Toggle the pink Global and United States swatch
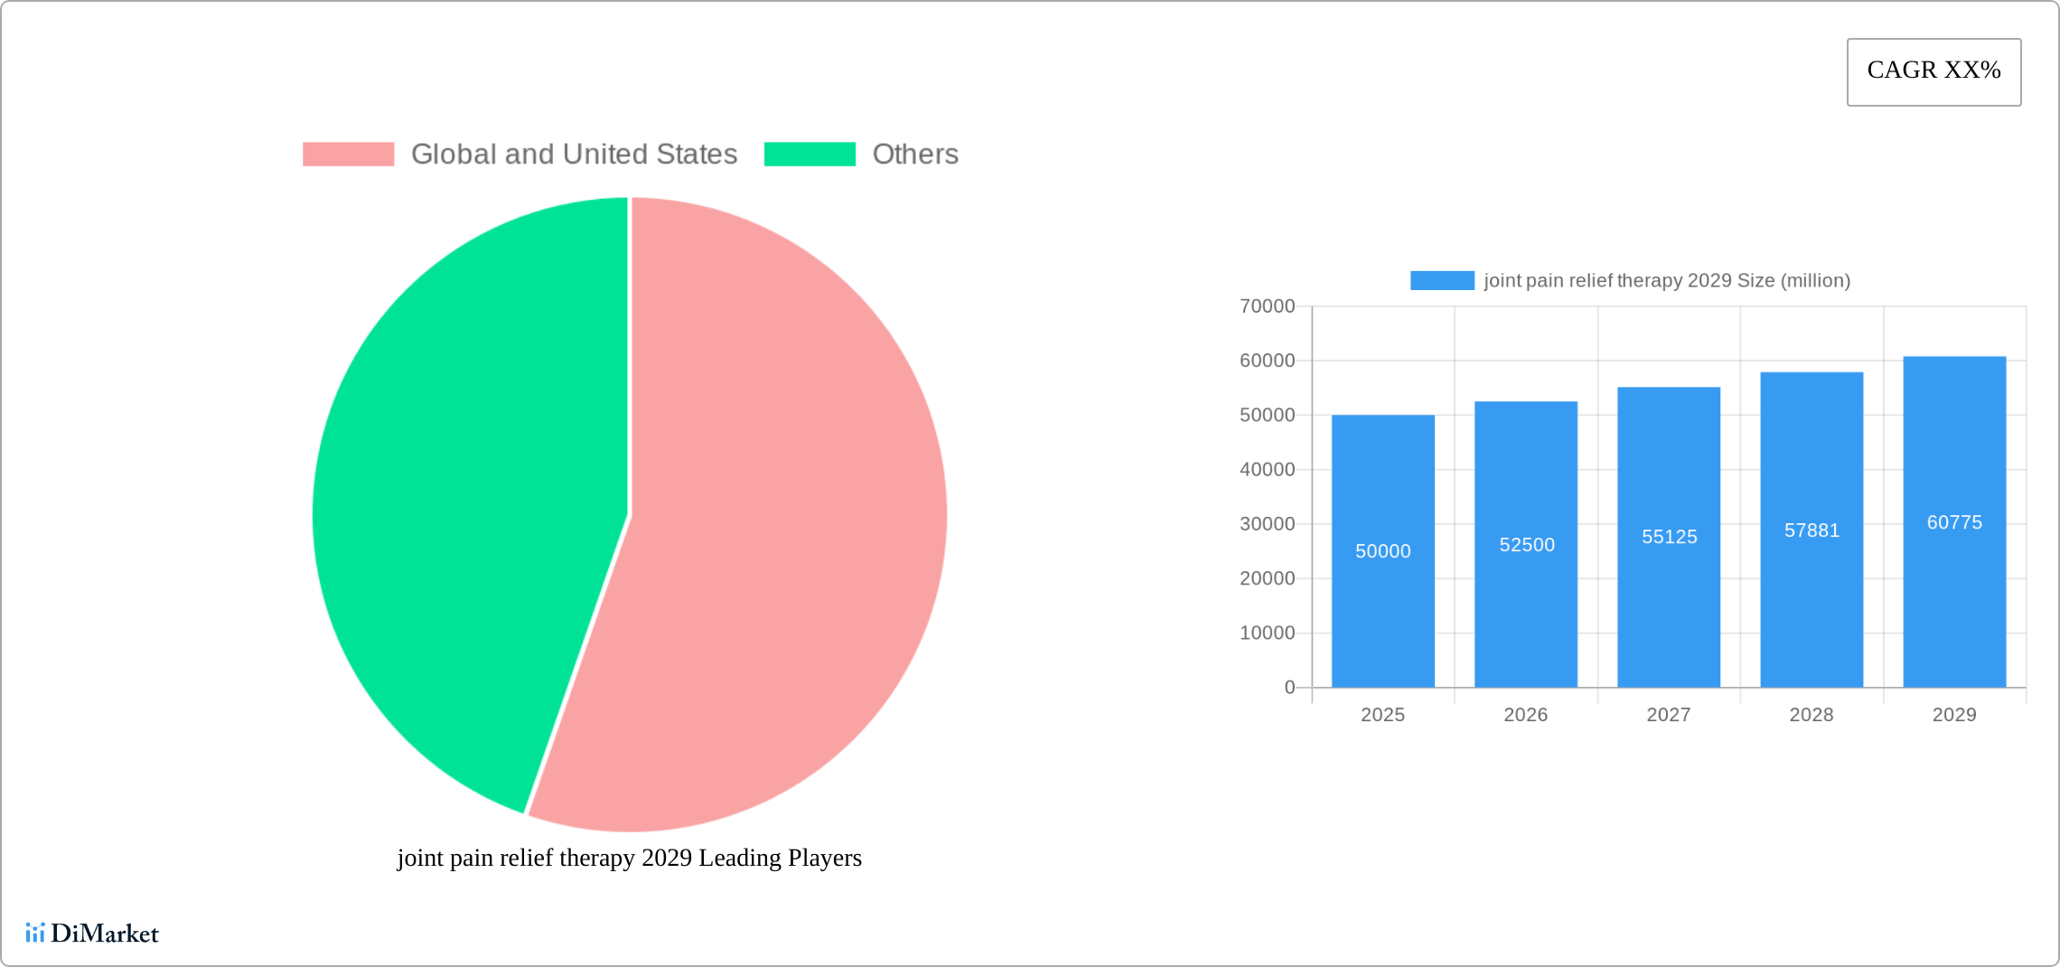Viewport: 2060px width, 967px height. (x=348, y=155)
